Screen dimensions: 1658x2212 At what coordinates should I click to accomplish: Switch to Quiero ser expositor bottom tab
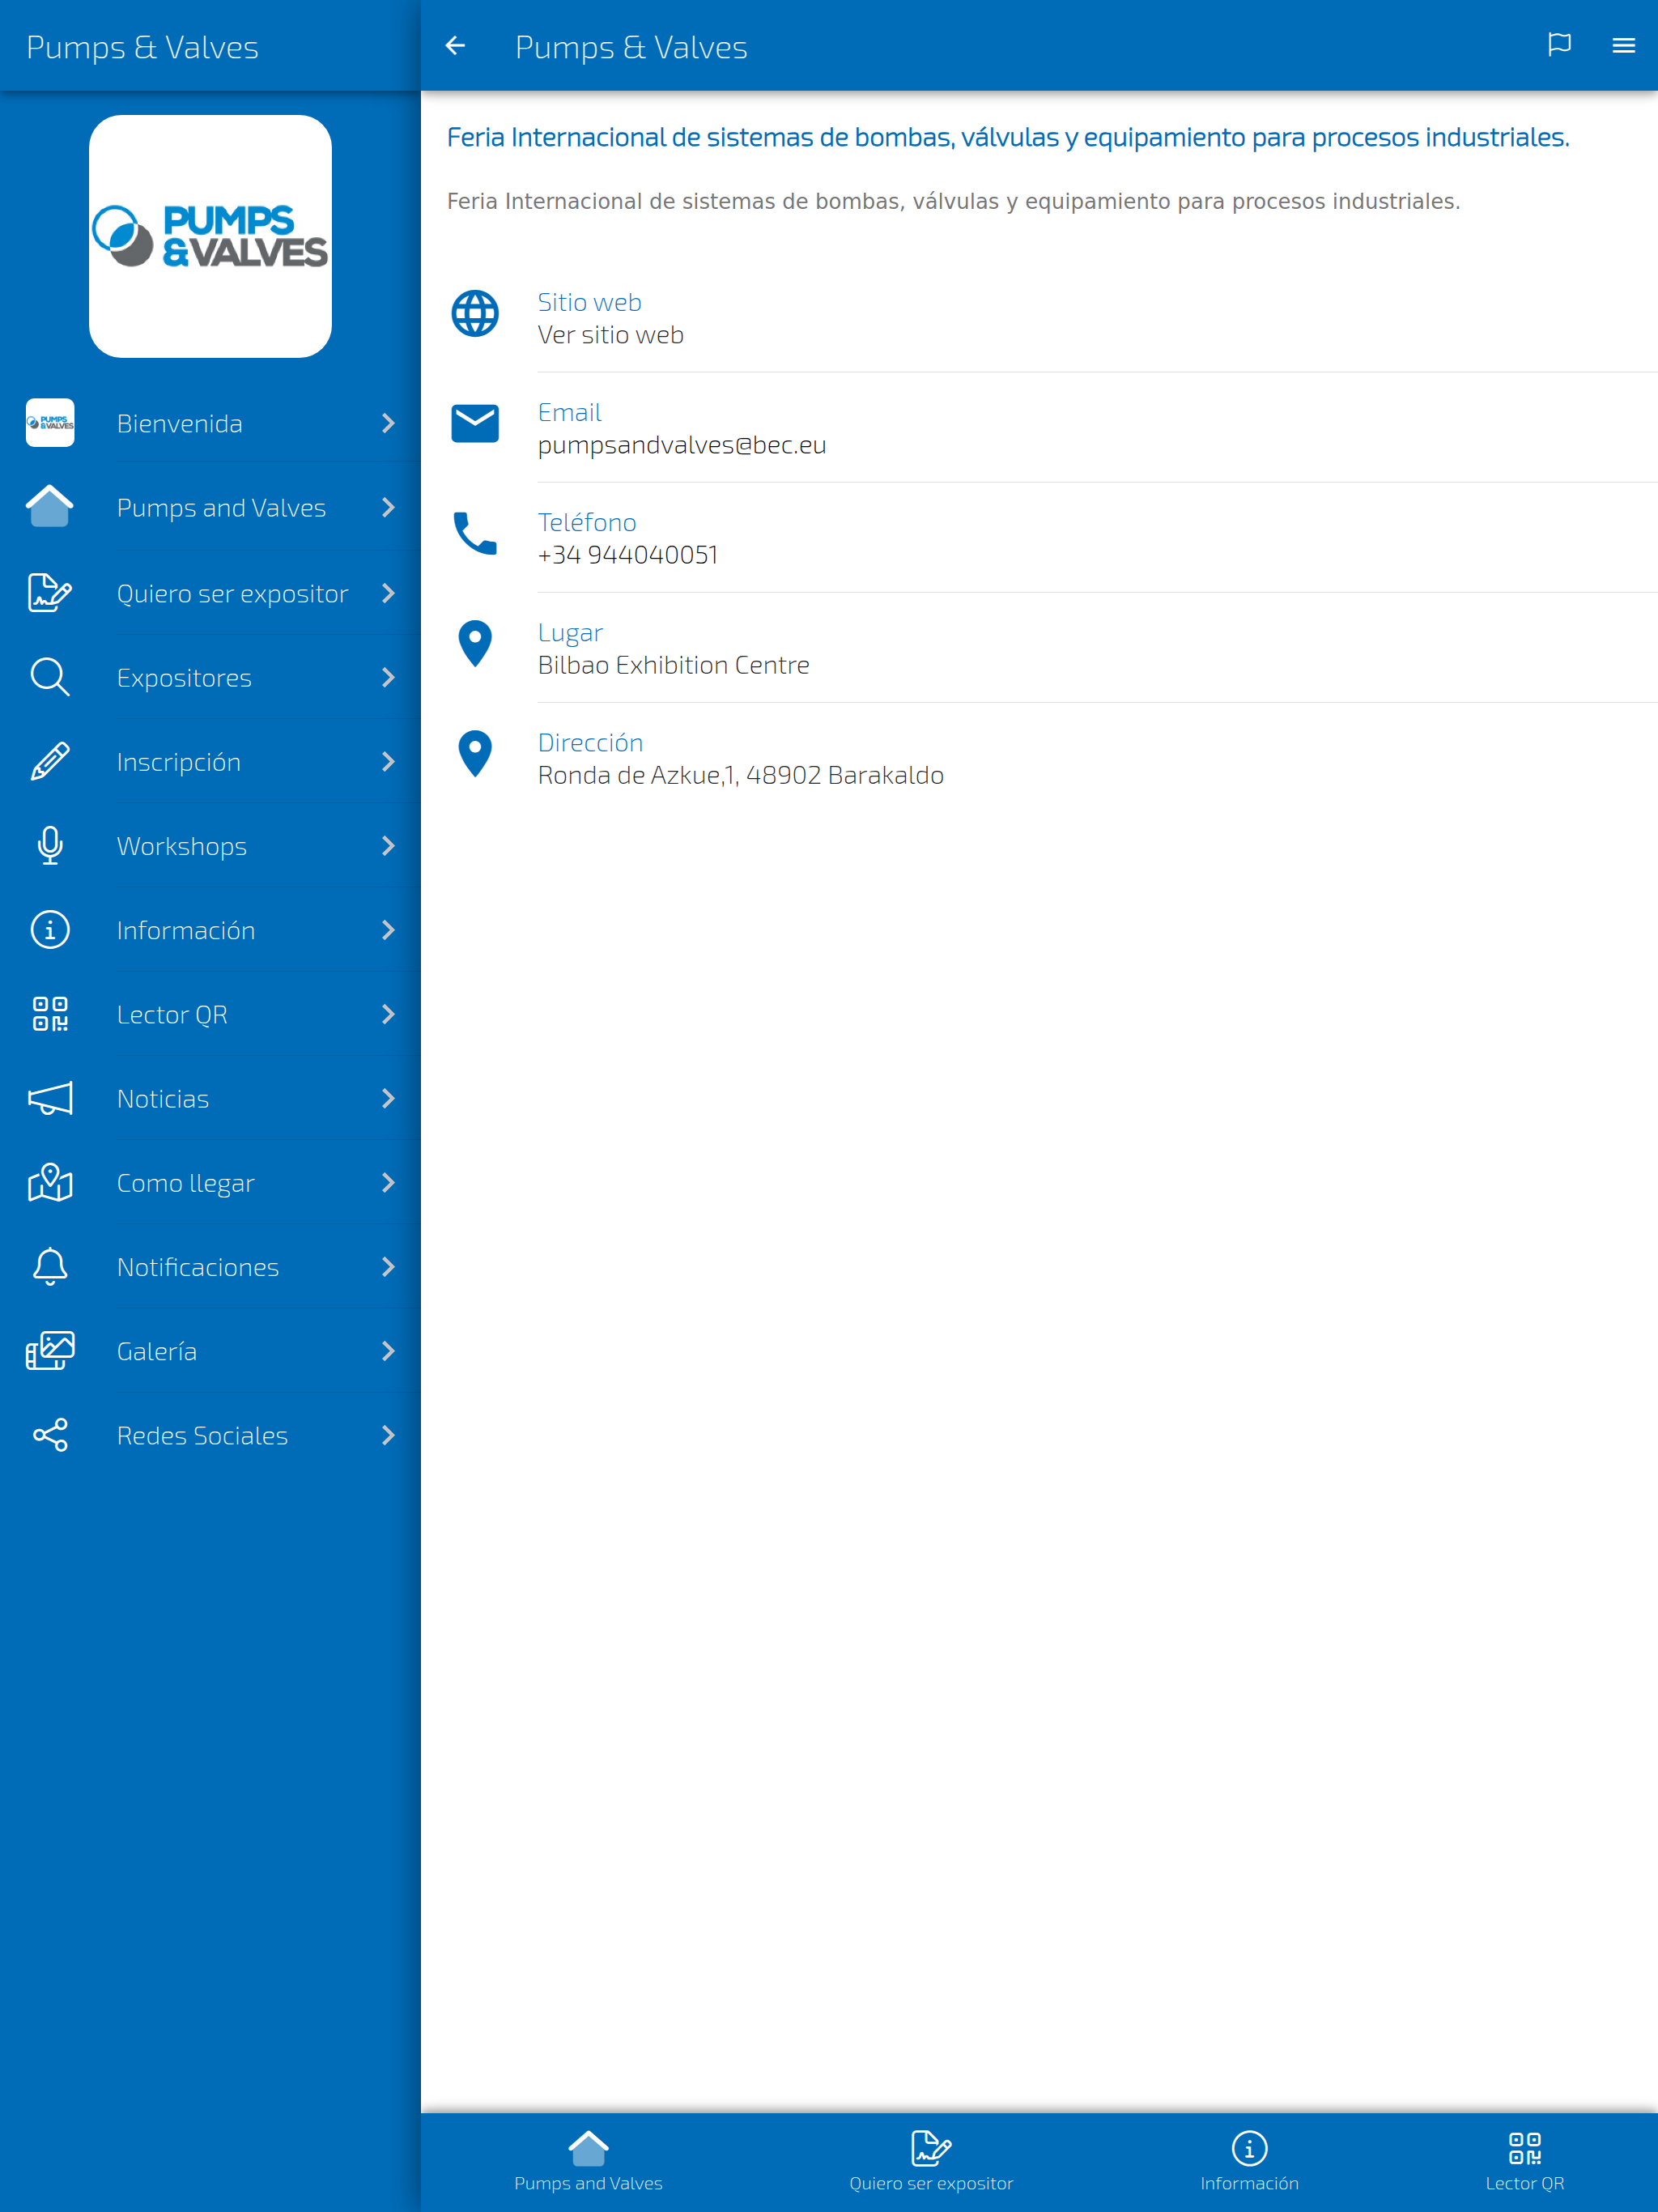click(931, 2161)
